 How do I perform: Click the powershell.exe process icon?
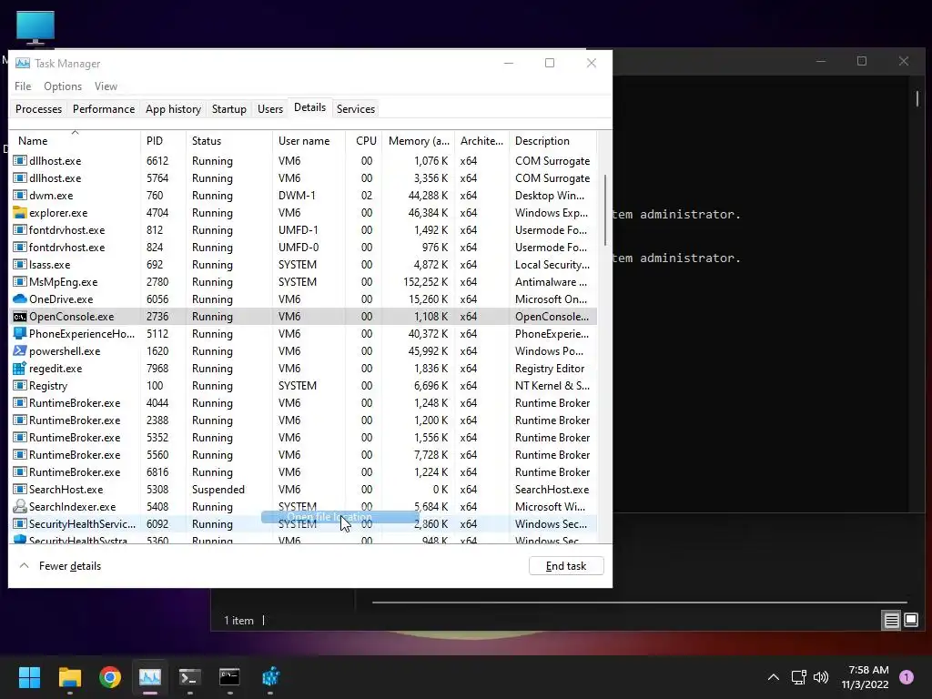tap(20, 350)
